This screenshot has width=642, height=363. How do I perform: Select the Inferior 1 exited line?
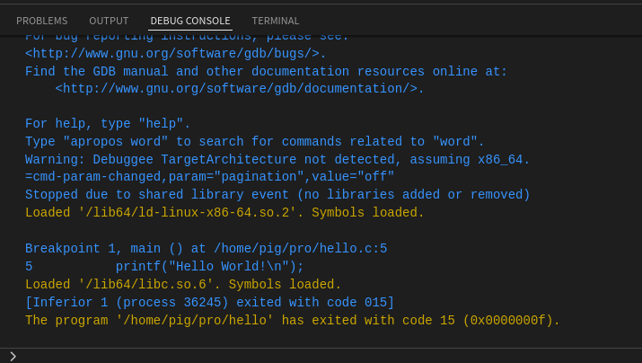coord(209,302)
